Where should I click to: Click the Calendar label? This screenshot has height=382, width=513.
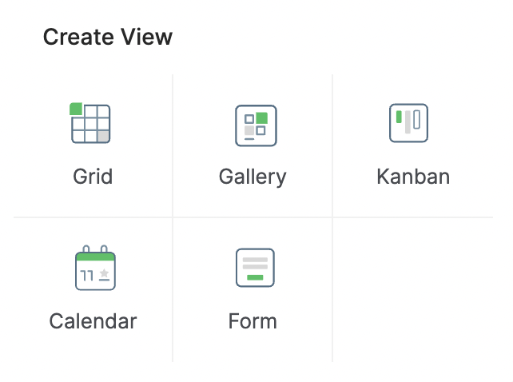[93, 321]
